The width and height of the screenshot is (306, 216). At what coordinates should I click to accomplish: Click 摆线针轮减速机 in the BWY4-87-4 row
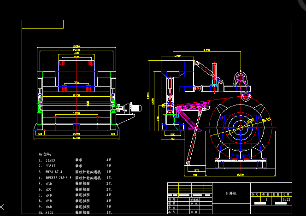pyautogui.click(x=88, y=172)
